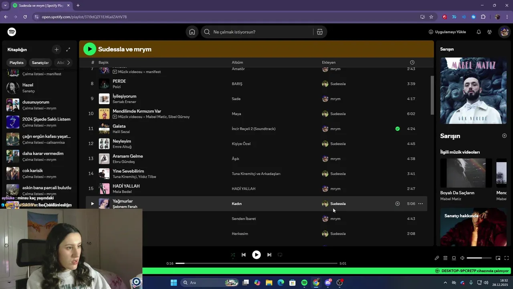Open Chrome's three-dot menu
Image resolution: width=513 pixels, height=289 pixels.
(507, 17)
